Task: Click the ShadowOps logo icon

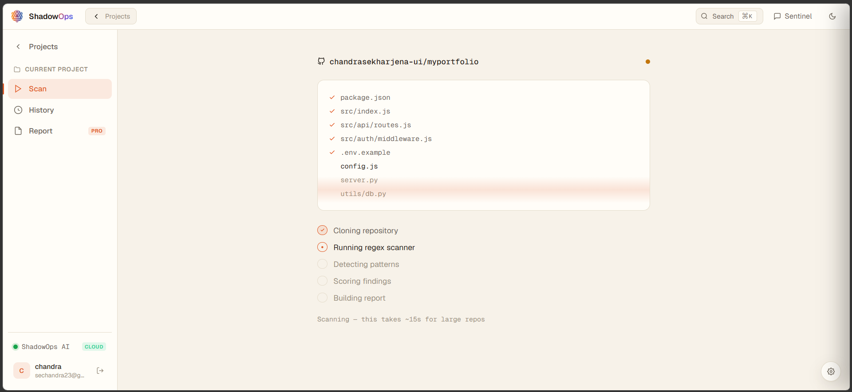Action: (x=17, y=16)
